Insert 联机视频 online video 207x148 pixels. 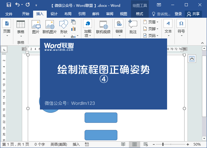pos(103,27)
